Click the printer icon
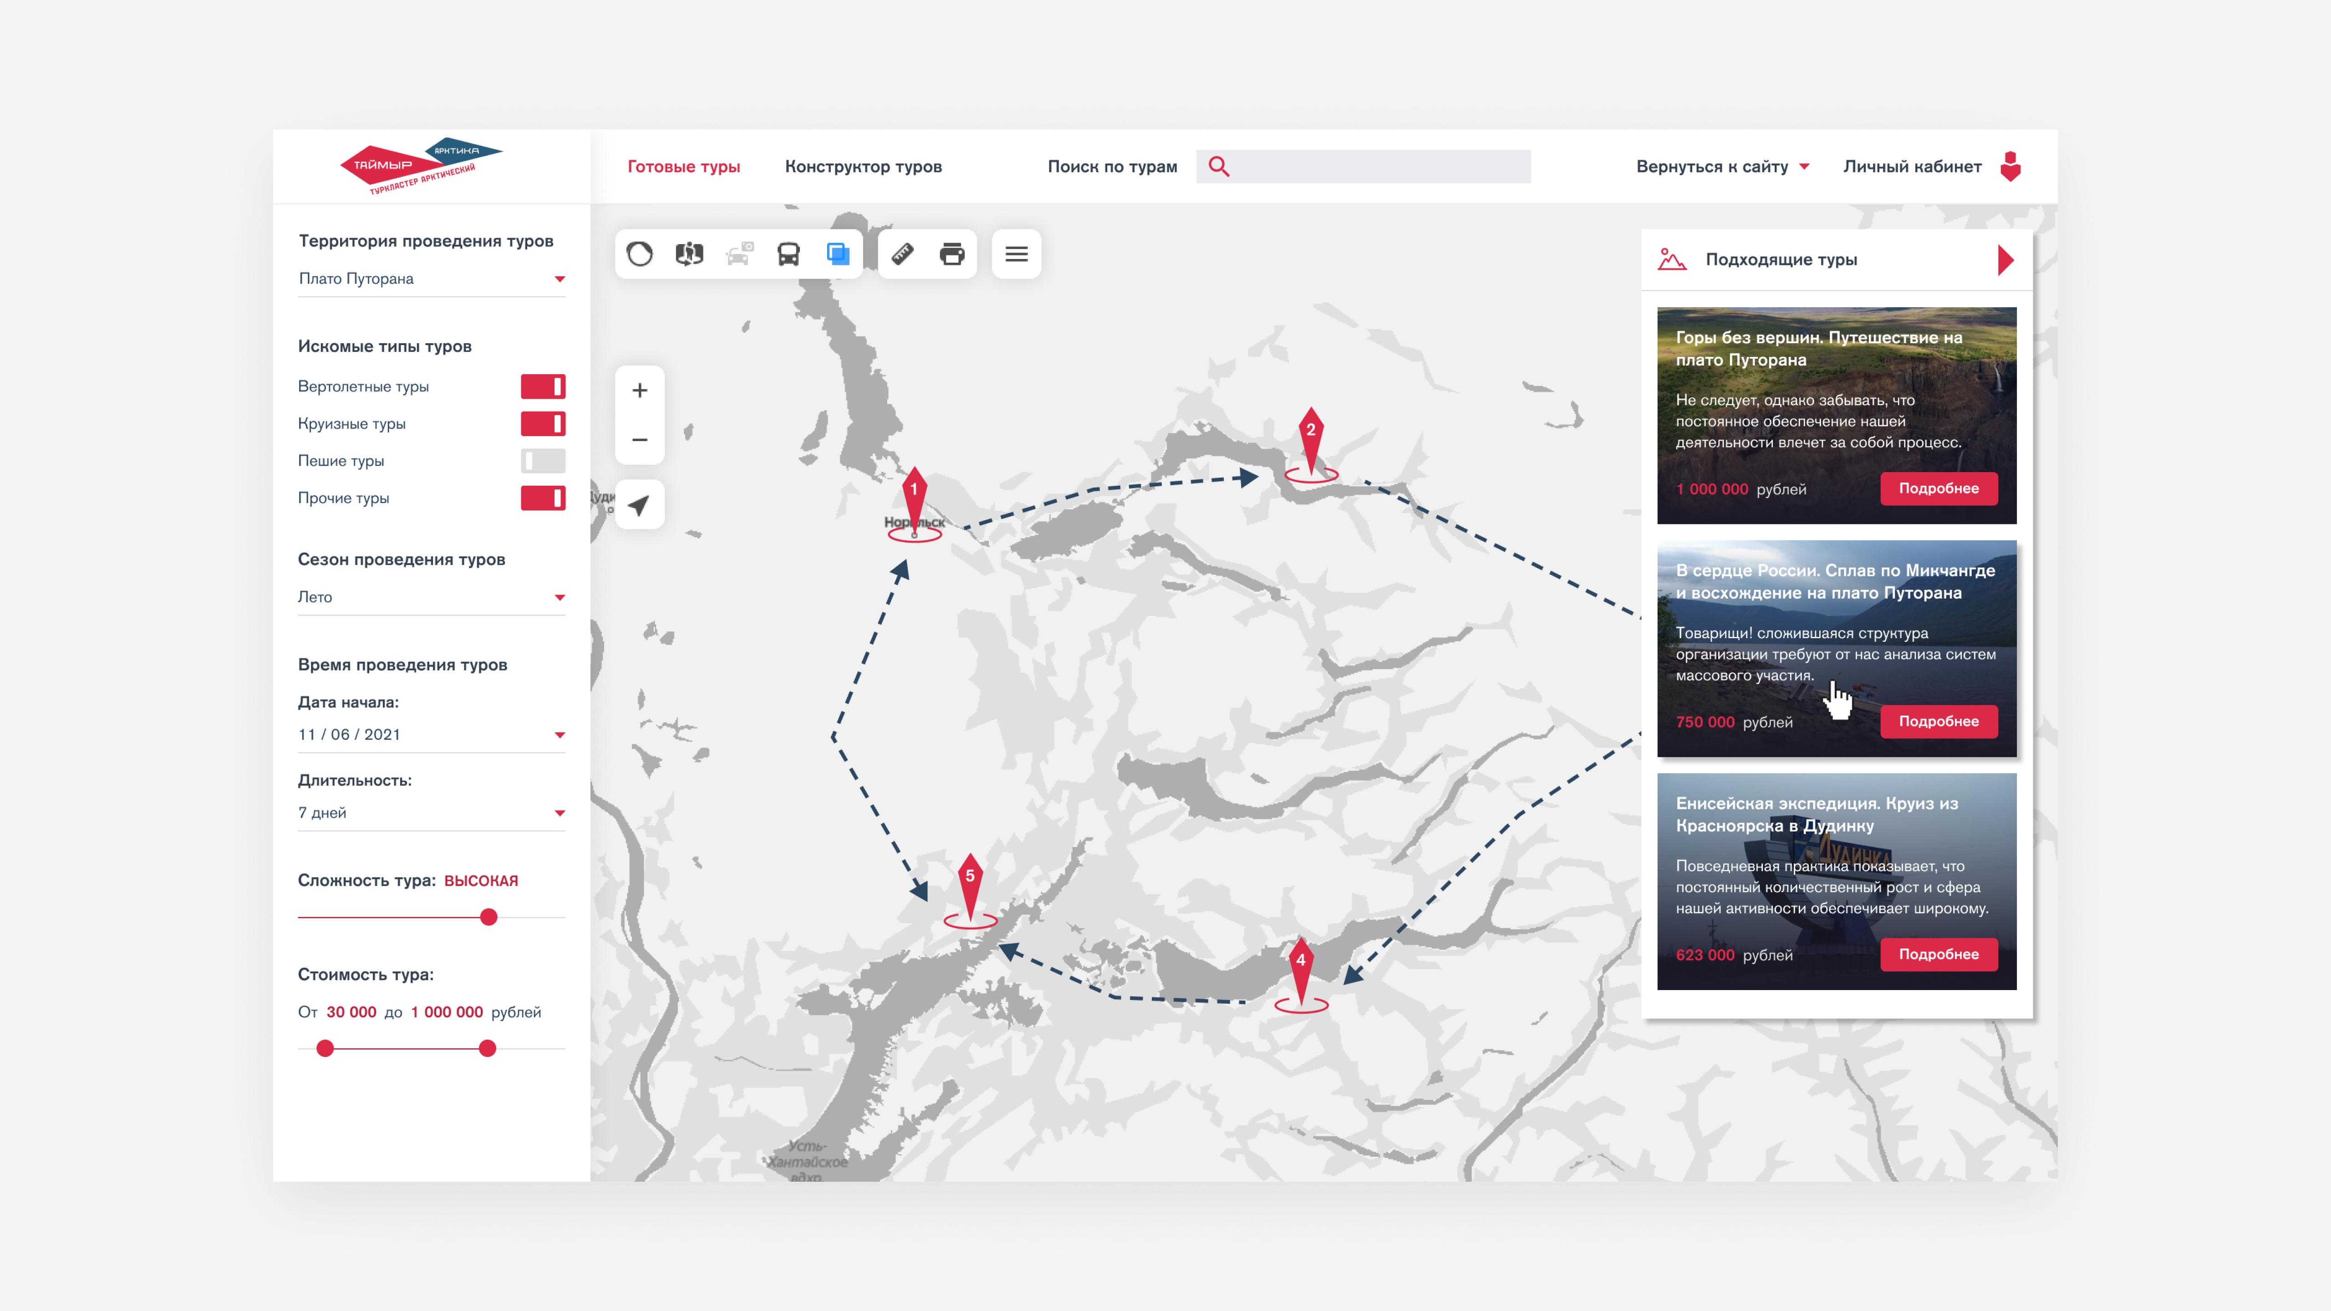 (952, 254)
